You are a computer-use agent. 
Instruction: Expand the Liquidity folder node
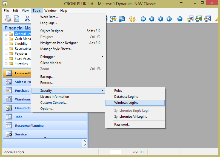(x=6, y=44)
